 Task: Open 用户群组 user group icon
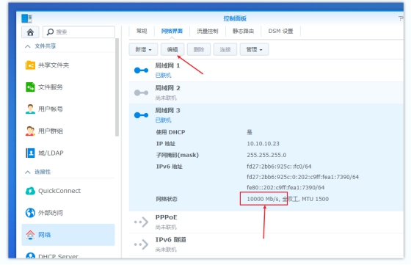coord(30,131)
